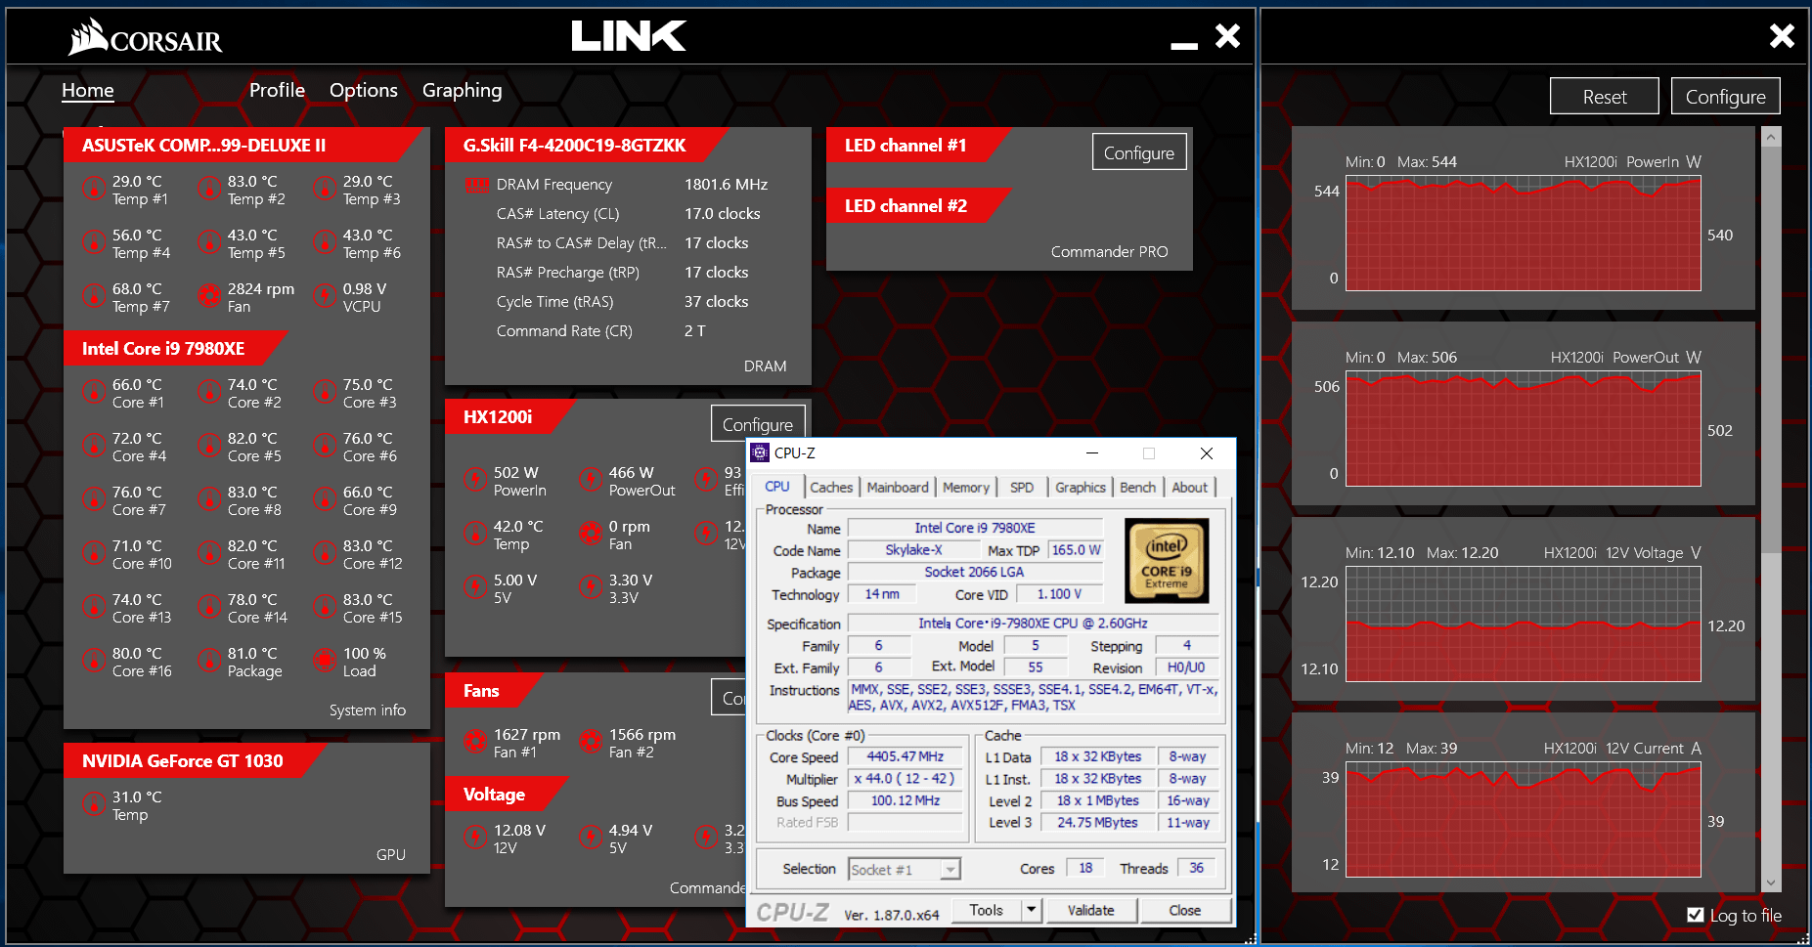Viewport: 1812px width, 947px height.
Task: Click the HX1200i PowerIn W graph
Action: 1524,233
